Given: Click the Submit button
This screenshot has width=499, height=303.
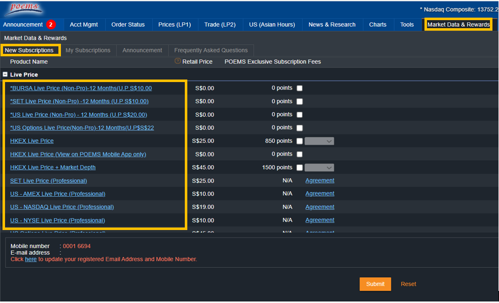Looking at the screenshot, I should (x=375, y=284).
